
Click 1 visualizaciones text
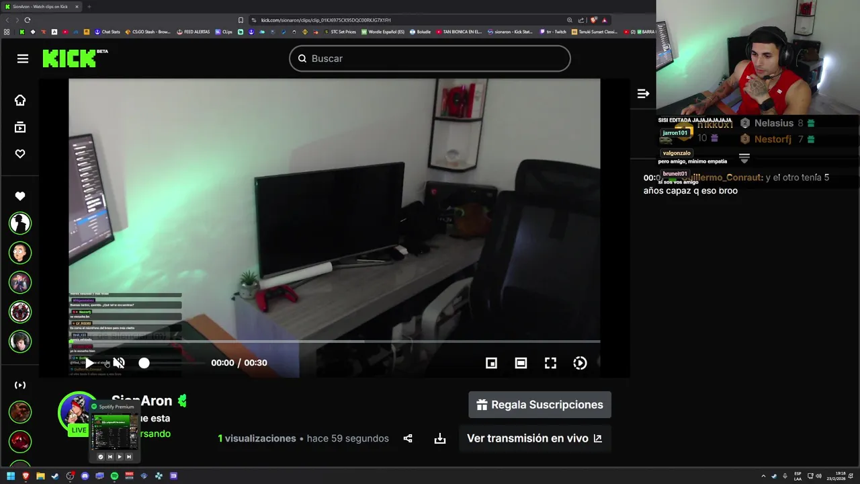tap(257, 438)
